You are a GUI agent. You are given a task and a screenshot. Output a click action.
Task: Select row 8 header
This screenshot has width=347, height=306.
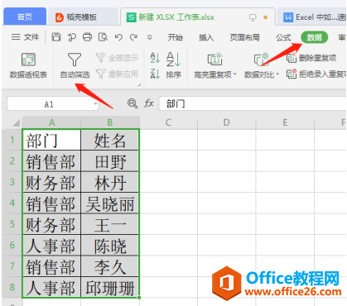click(12, 287)
